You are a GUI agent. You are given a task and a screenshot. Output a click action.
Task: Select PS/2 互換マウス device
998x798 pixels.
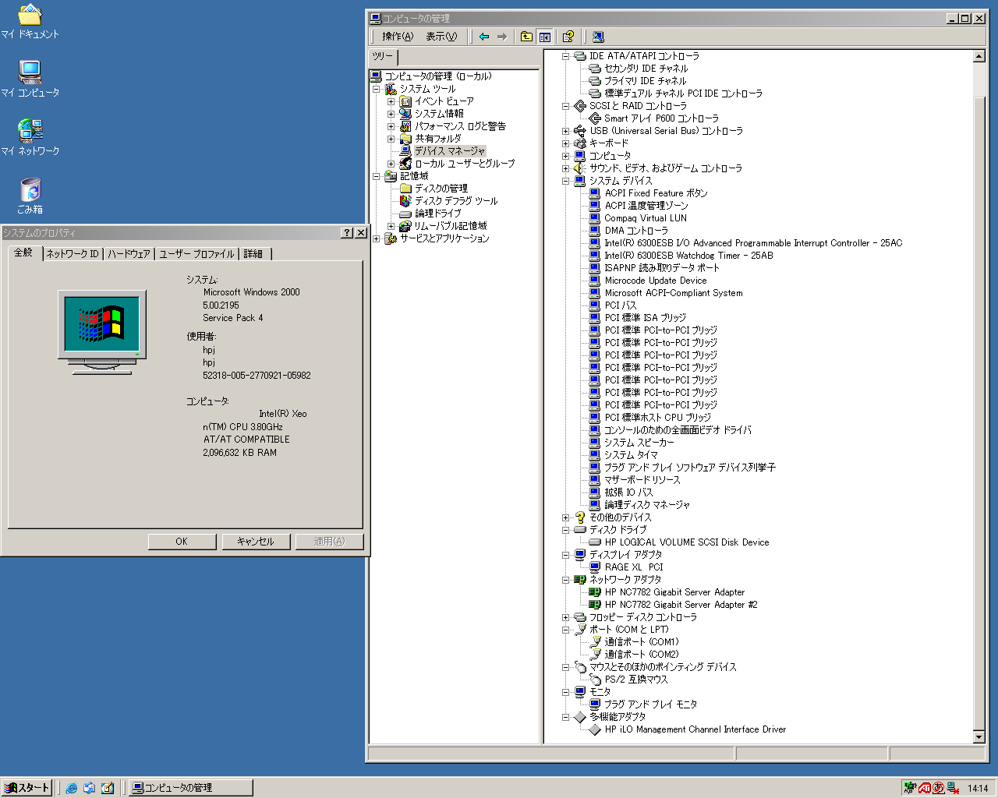pyautogui.click(x=636, y=680)
